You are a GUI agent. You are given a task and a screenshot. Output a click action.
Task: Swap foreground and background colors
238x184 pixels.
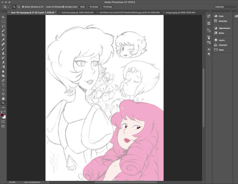[5, 111]
